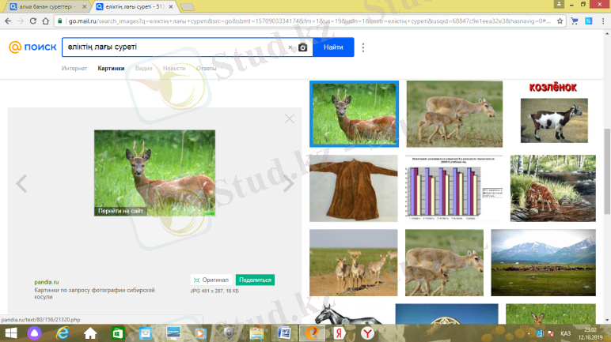Open the bar chart thumbnail
Viewport: 611px width, 342px height.
point(454,188)
